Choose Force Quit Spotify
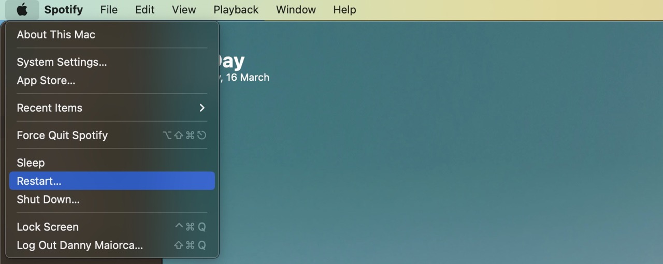 (62, 136)
